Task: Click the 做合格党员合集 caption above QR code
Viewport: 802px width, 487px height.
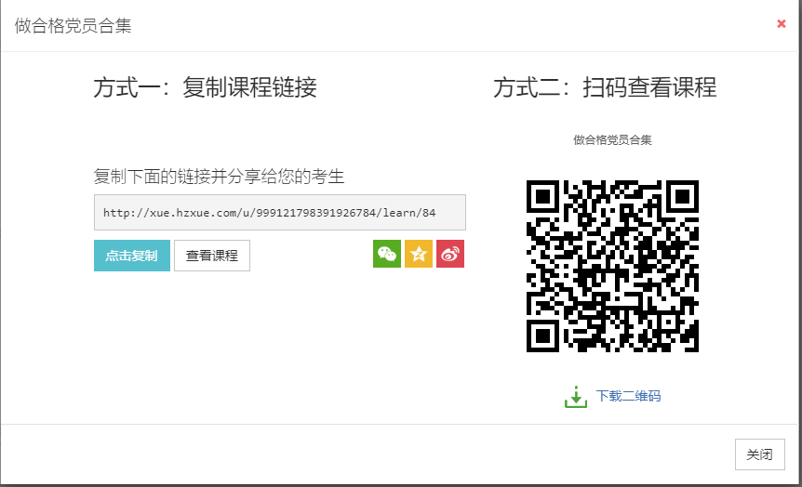Action: pos(612,140)
